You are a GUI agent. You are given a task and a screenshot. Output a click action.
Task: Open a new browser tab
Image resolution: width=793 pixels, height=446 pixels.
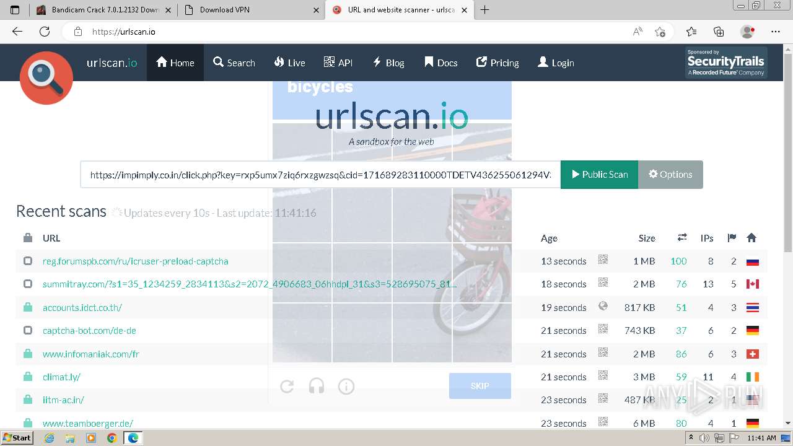click(484, 10)
